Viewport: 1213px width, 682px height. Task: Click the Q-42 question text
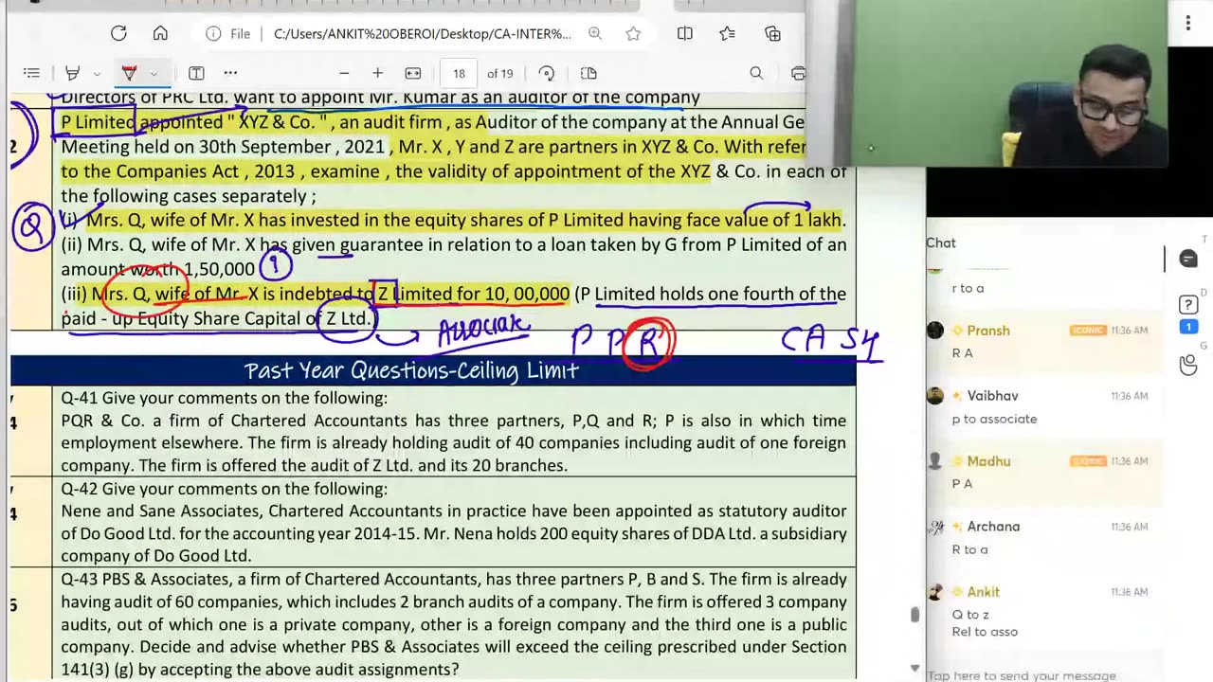pyautogui.click(x=453, y=522)
